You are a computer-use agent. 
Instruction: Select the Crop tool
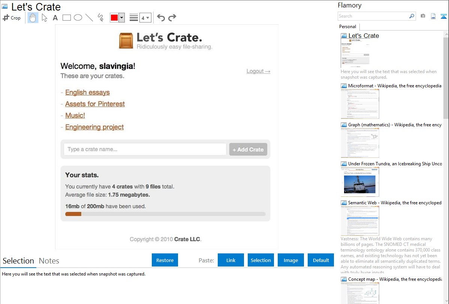(12, 18)
